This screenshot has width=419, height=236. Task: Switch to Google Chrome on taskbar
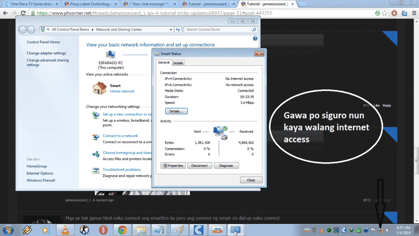(x=122, y=230)
